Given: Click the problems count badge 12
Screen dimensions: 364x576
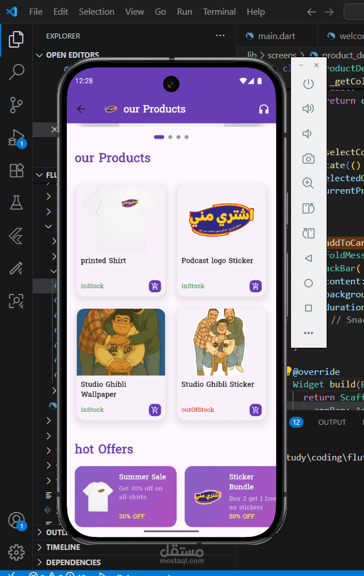Looking at the screenshot, I should point(296,423).
